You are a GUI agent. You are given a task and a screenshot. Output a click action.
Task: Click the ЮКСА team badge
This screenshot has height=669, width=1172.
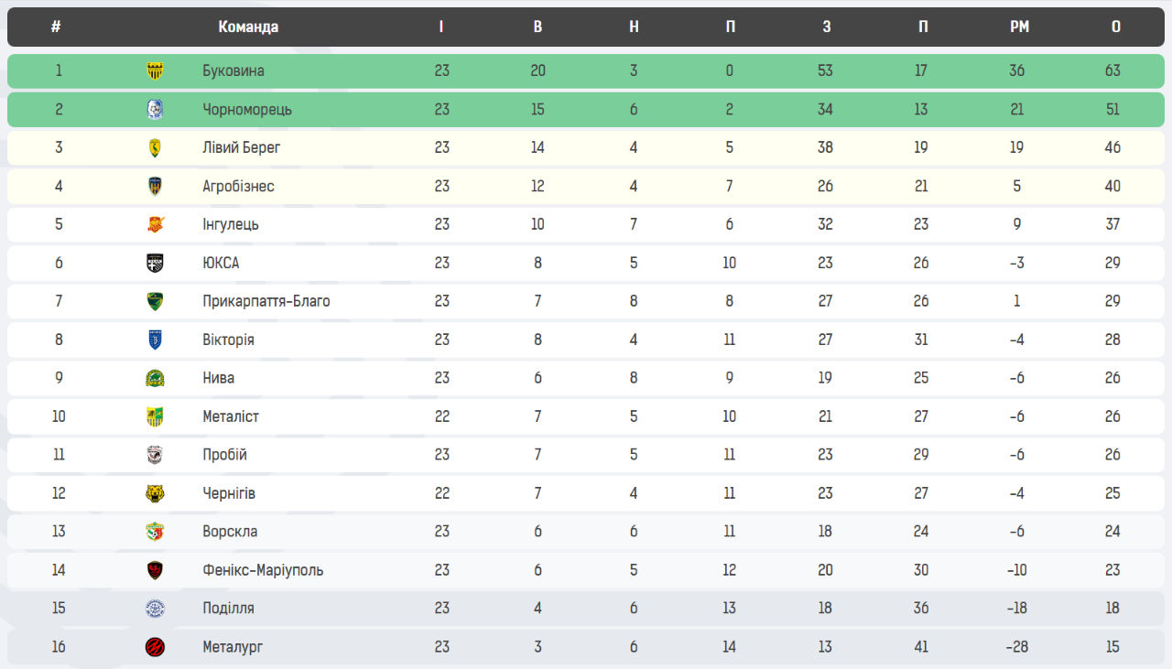coord(156,264)
